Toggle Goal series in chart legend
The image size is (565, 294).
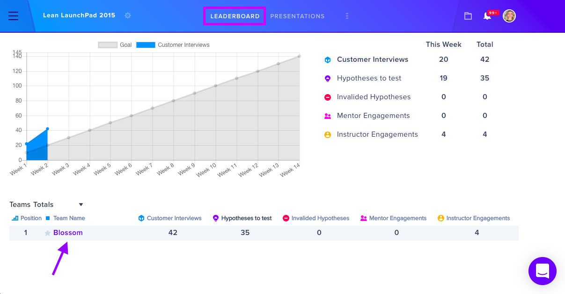(115, 45)
